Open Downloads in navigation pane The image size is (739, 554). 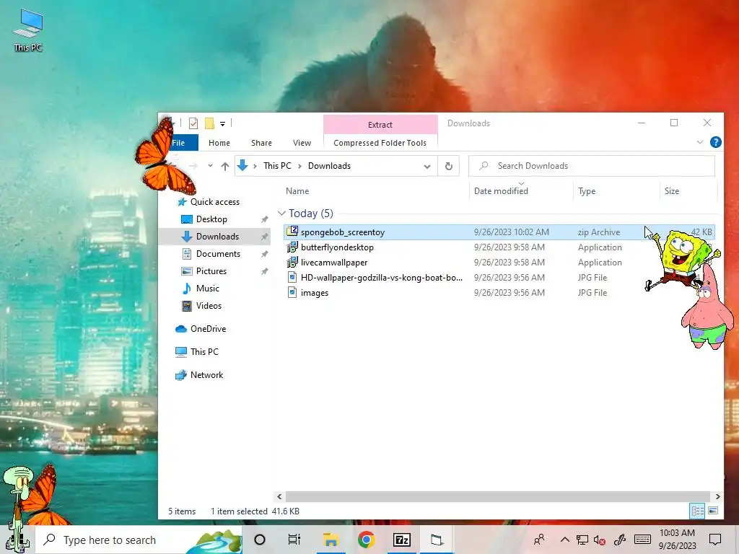coord(217,237)
